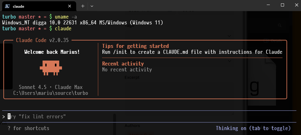Click the Claude Code v2.0.35 title

pyautogui.click(x=42, y=40)
